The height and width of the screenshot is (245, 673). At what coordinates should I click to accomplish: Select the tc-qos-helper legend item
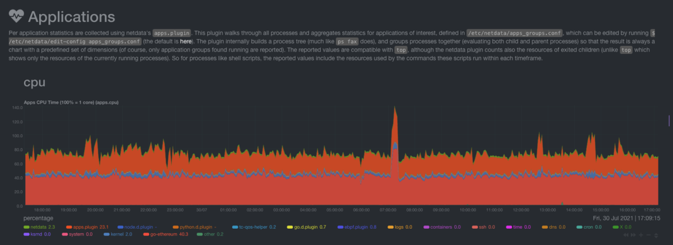(253, 227)
